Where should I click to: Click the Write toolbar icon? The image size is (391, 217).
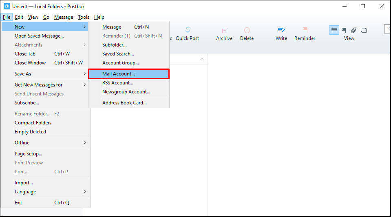281,30
